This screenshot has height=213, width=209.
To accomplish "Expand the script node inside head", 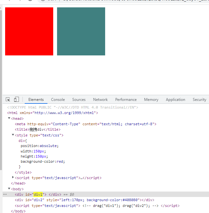I will (x=13, y=177).
